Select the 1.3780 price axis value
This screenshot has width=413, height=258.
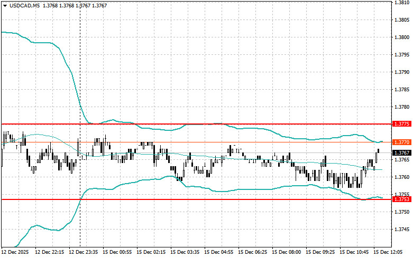click(x=402, y=107)
